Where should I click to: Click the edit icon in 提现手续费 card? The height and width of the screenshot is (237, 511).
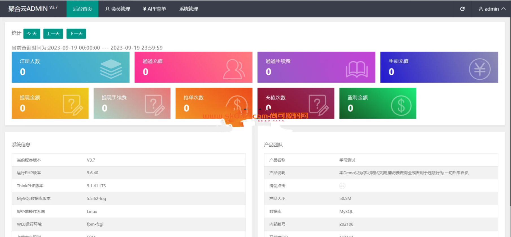(x=155, y=105)
